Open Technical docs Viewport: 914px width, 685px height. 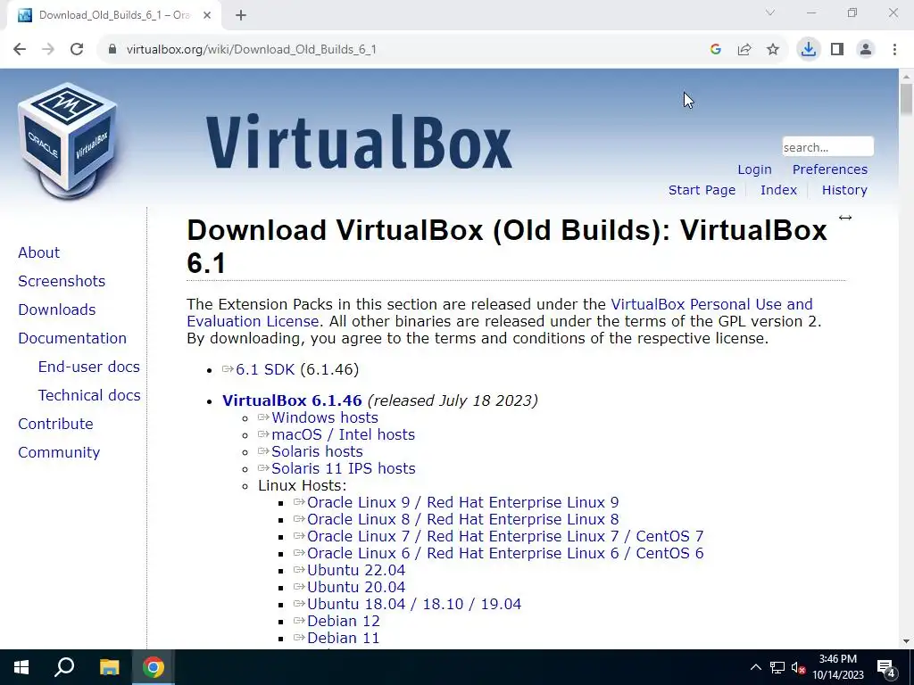(89, 395)
